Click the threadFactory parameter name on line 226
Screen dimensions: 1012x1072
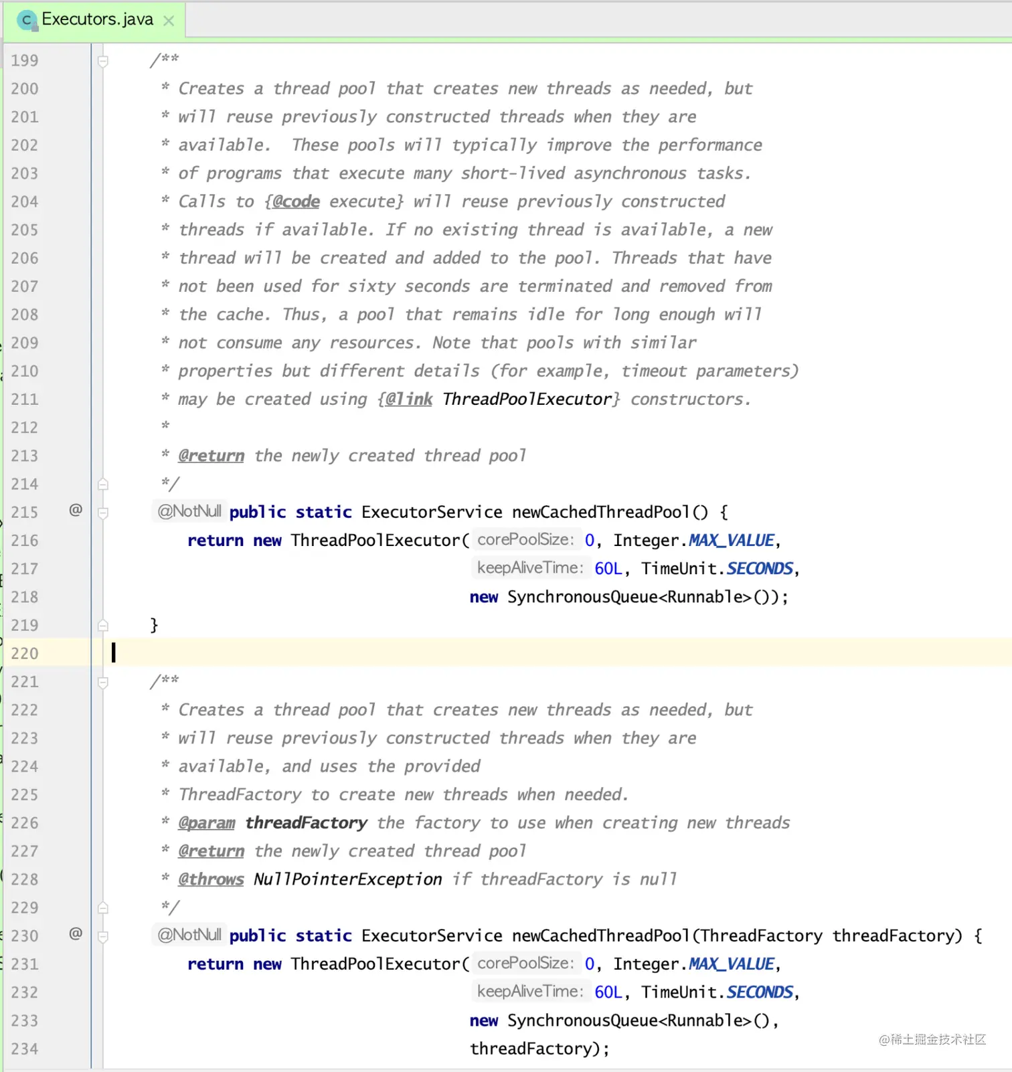click(x=307, y=823)
